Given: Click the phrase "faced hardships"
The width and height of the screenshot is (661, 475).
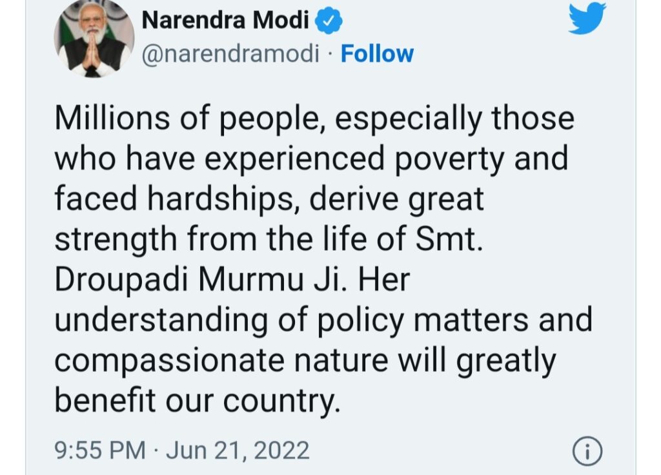Looking at the screenshot, I should coord(173,199).
